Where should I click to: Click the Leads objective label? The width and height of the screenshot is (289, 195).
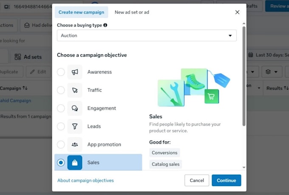pos(94,127)
